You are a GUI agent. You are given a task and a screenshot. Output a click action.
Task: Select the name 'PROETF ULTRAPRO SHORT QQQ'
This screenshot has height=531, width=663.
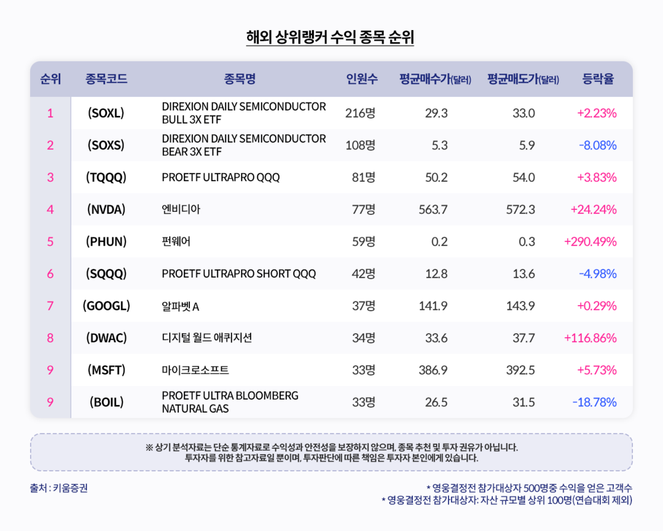(x=239, y=274)
